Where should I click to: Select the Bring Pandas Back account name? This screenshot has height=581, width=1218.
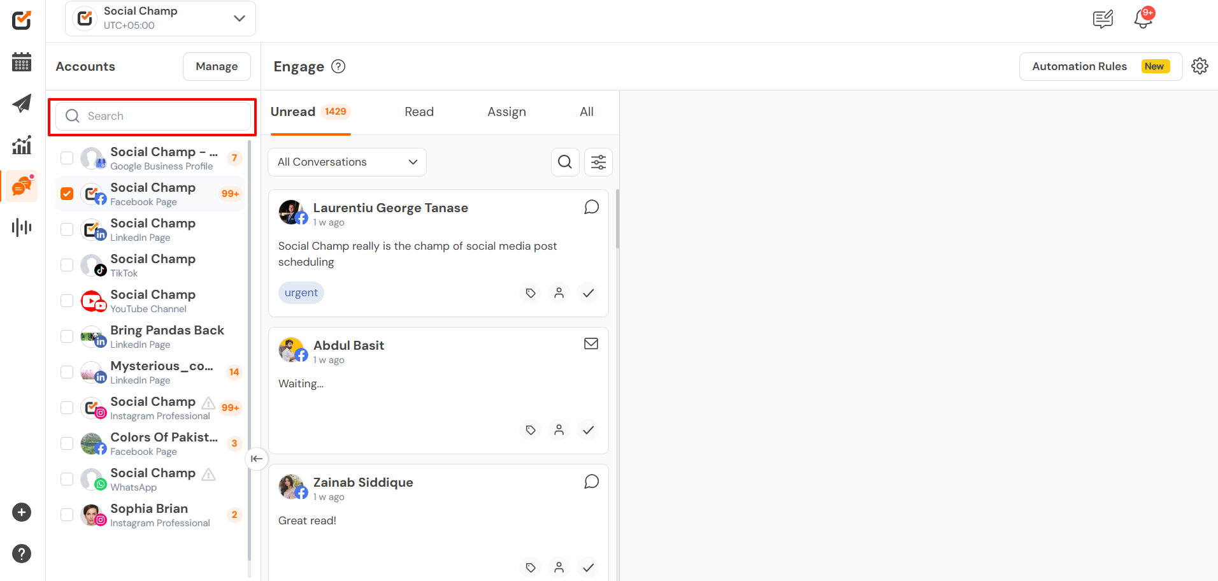click(x=167, y=330)
